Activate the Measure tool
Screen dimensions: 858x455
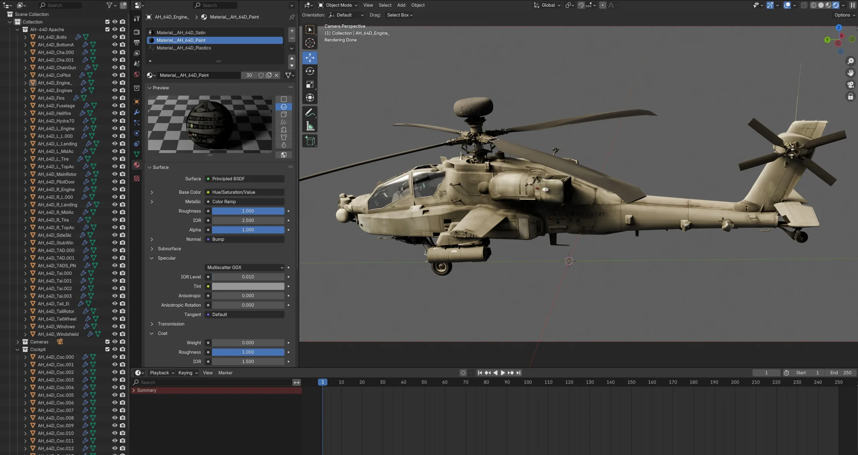coord(310,127)
